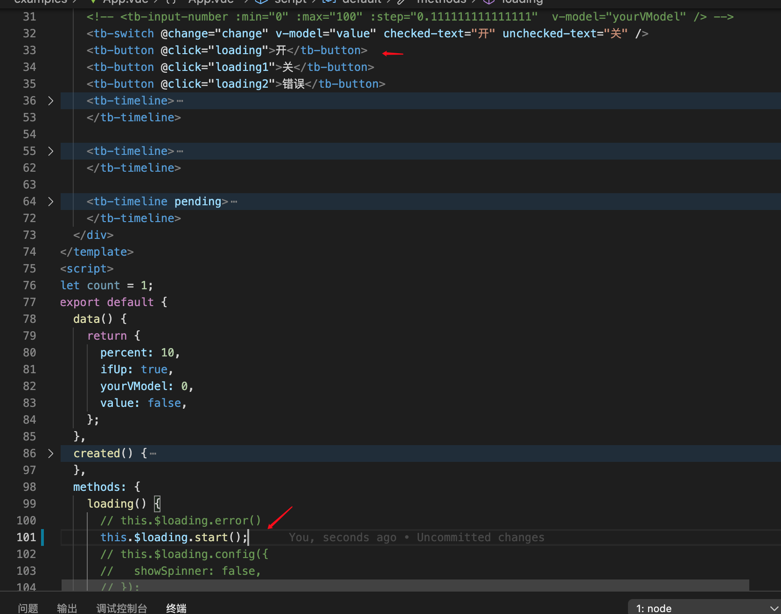This screenshot has height=614, width=781.
Task: Click line number 77 in the gutter
Action: [x=29, y=302]
